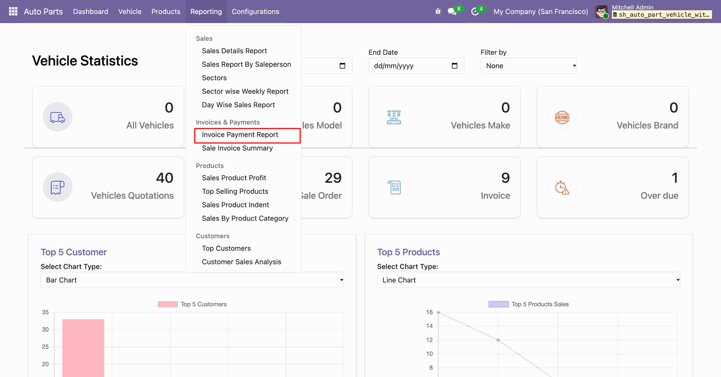The width and height of the screenshot is (721, 377).
Task: Click the Top 5 Products heading
Action: 409,252
